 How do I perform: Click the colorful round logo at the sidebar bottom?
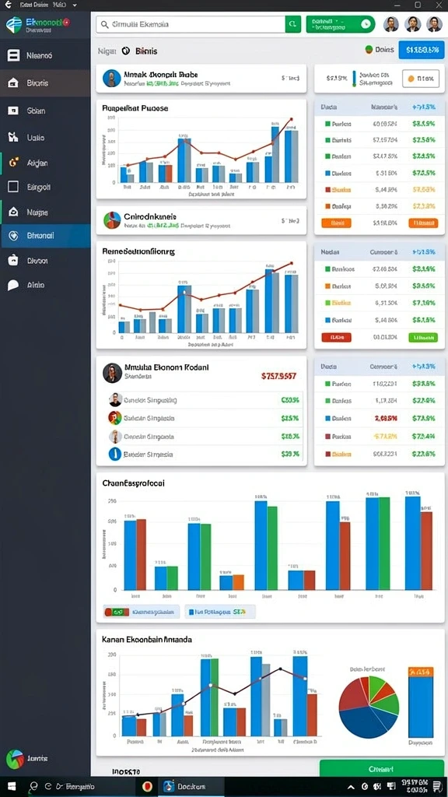[15, 759]
